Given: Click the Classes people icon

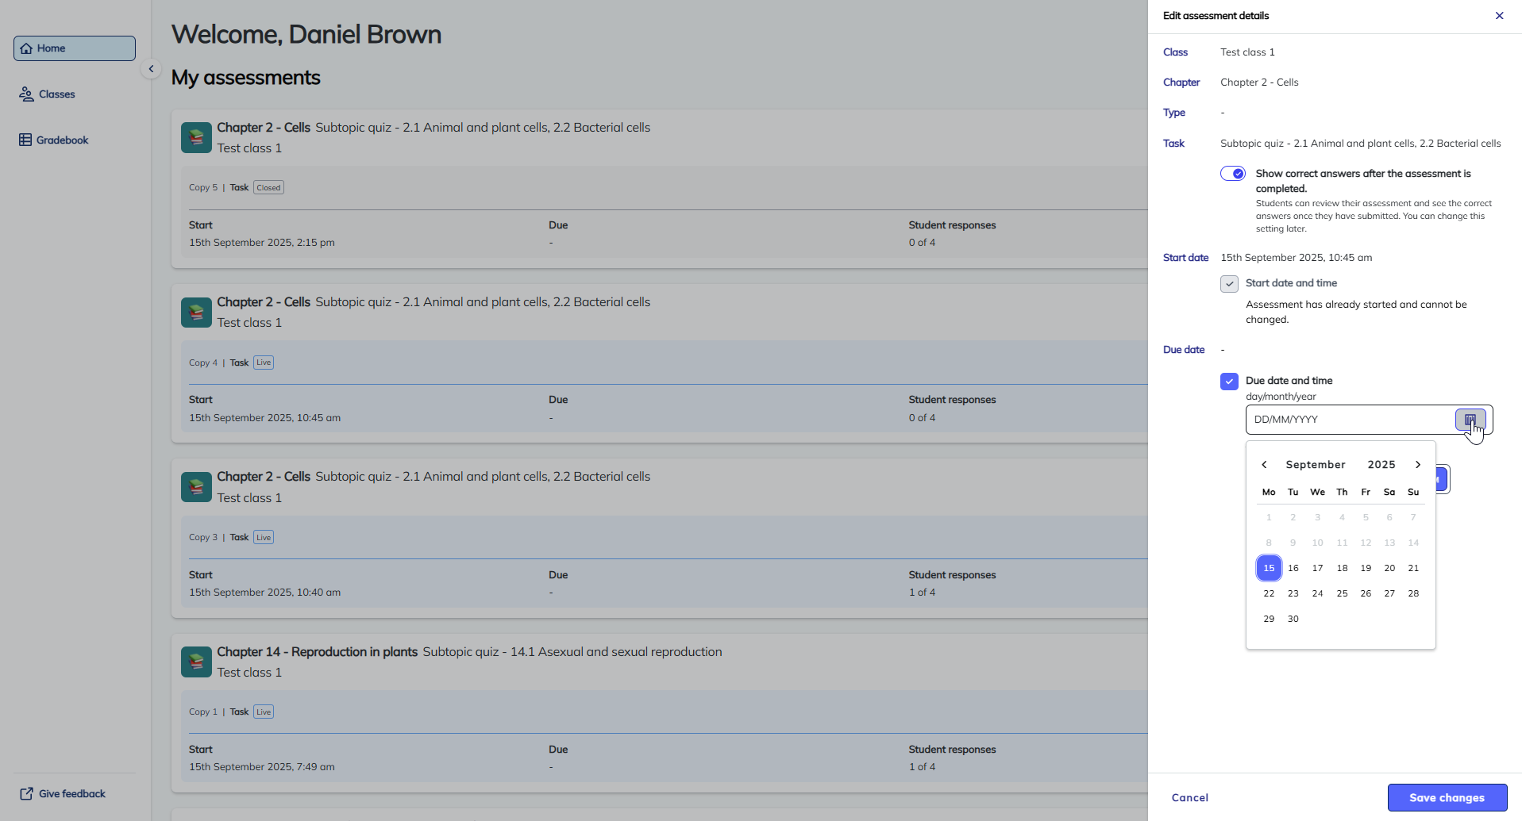Looking at the screenshot, I should click(x=26, y=94).
